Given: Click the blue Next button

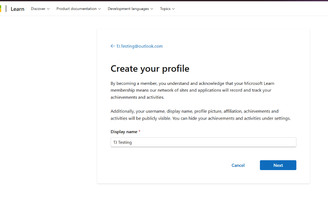Looking at the screenshot, I should [278, 165].
